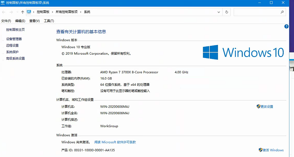Click the product ID 00331-10000-00001-AA135
Screen dimensions: 294x157
click(x=94, y=150)
